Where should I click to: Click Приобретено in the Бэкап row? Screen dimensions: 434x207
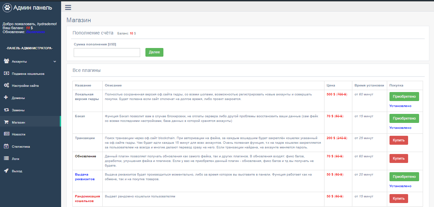click(x=404, y=118)
